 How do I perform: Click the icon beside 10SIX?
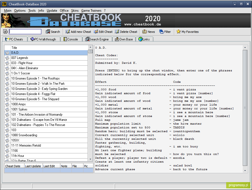coord(7,140)
